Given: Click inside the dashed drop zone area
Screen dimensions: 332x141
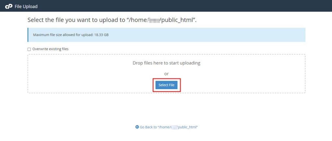Looking at the screenshot, I should 81,78.
